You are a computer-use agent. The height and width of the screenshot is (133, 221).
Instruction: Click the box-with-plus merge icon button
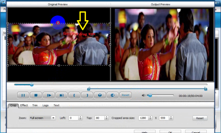pyautogui.click(x=113, y=95)
